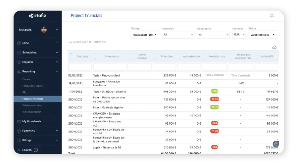
Task: Click Richard B. profile avatar
Action: click(x=44, y=30)
